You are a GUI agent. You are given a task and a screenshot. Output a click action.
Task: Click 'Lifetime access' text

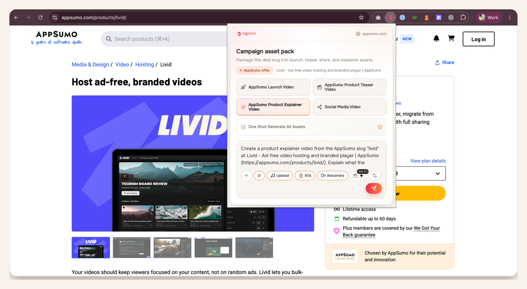point(359,210)
